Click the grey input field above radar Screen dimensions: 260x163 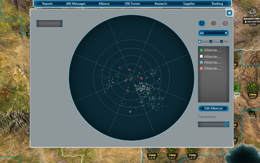(x=50, y=24)
